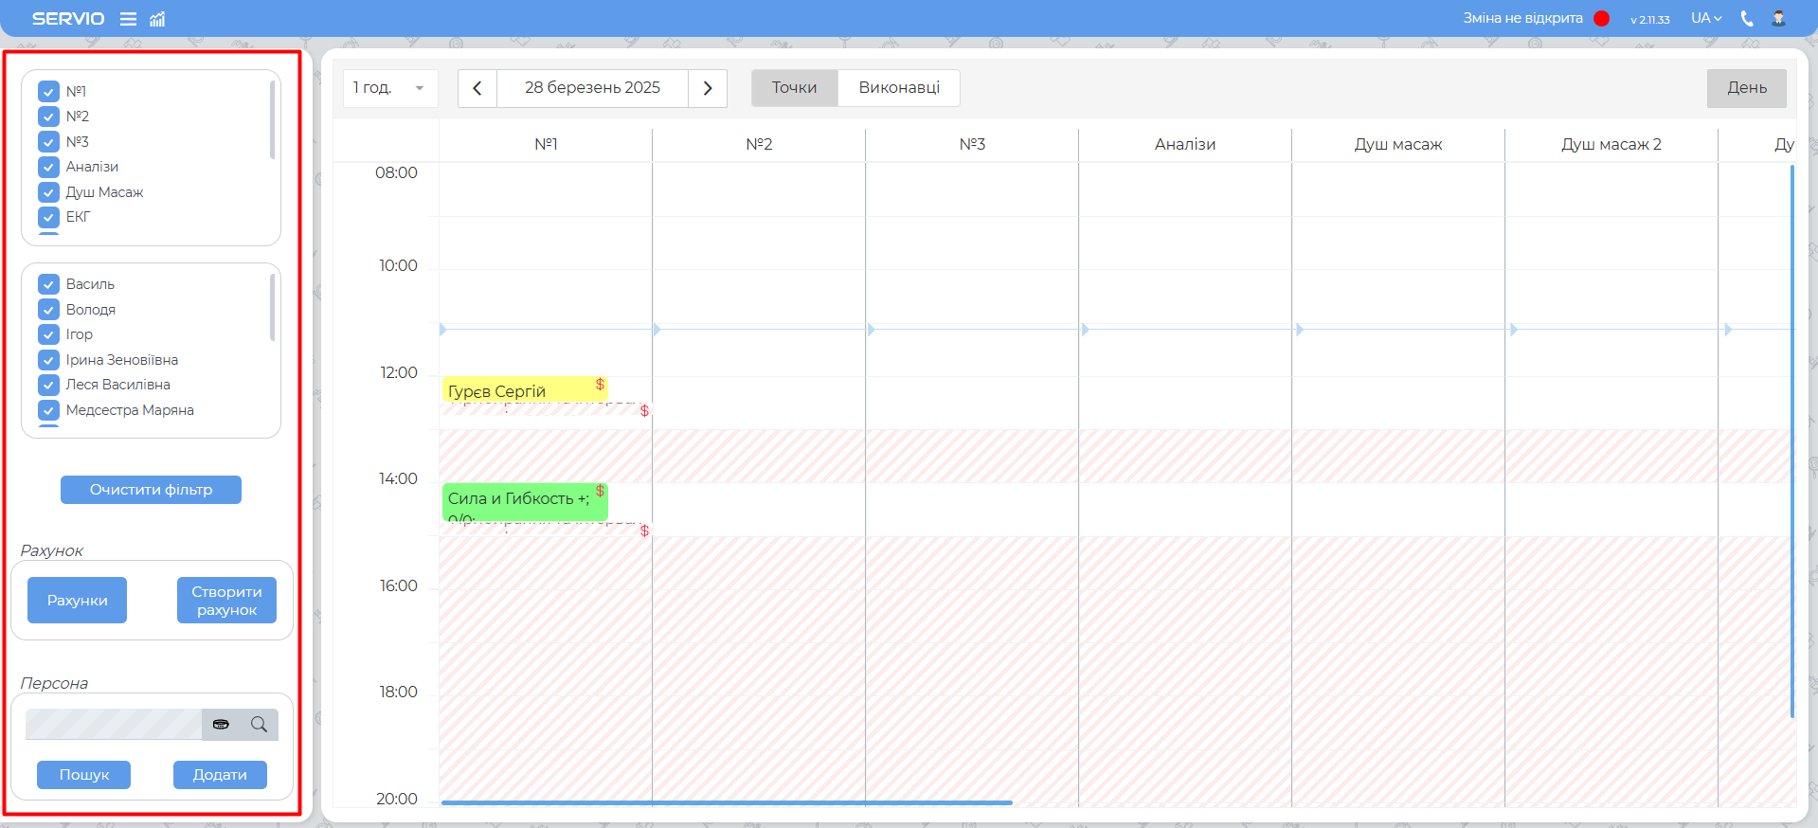Uncheck the Аналізи checkbox

pyautogui.click(x=49, y=167)
